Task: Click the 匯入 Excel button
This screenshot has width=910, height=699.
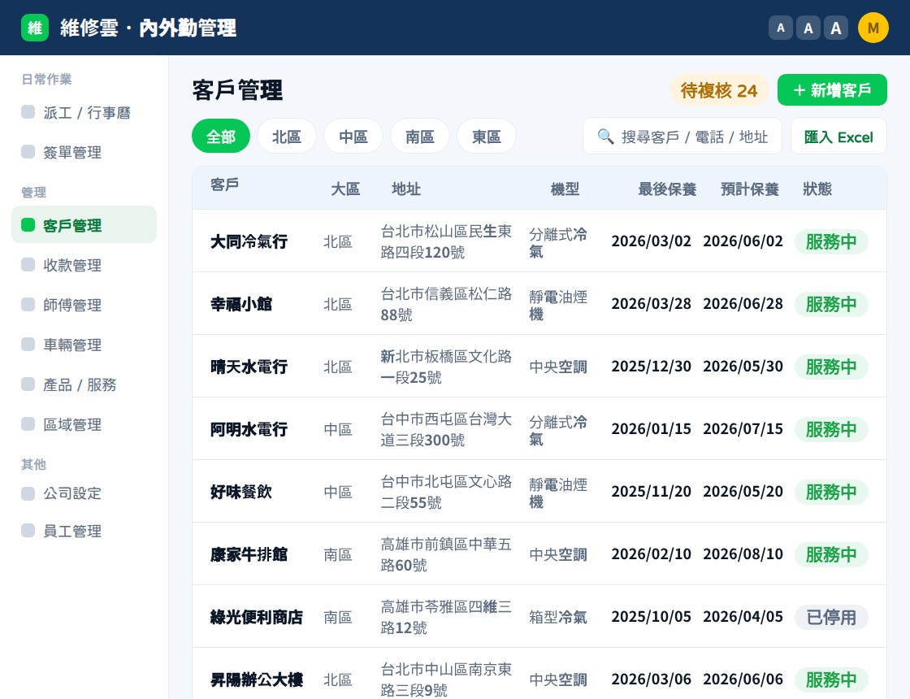Action: tap(838, 137)
